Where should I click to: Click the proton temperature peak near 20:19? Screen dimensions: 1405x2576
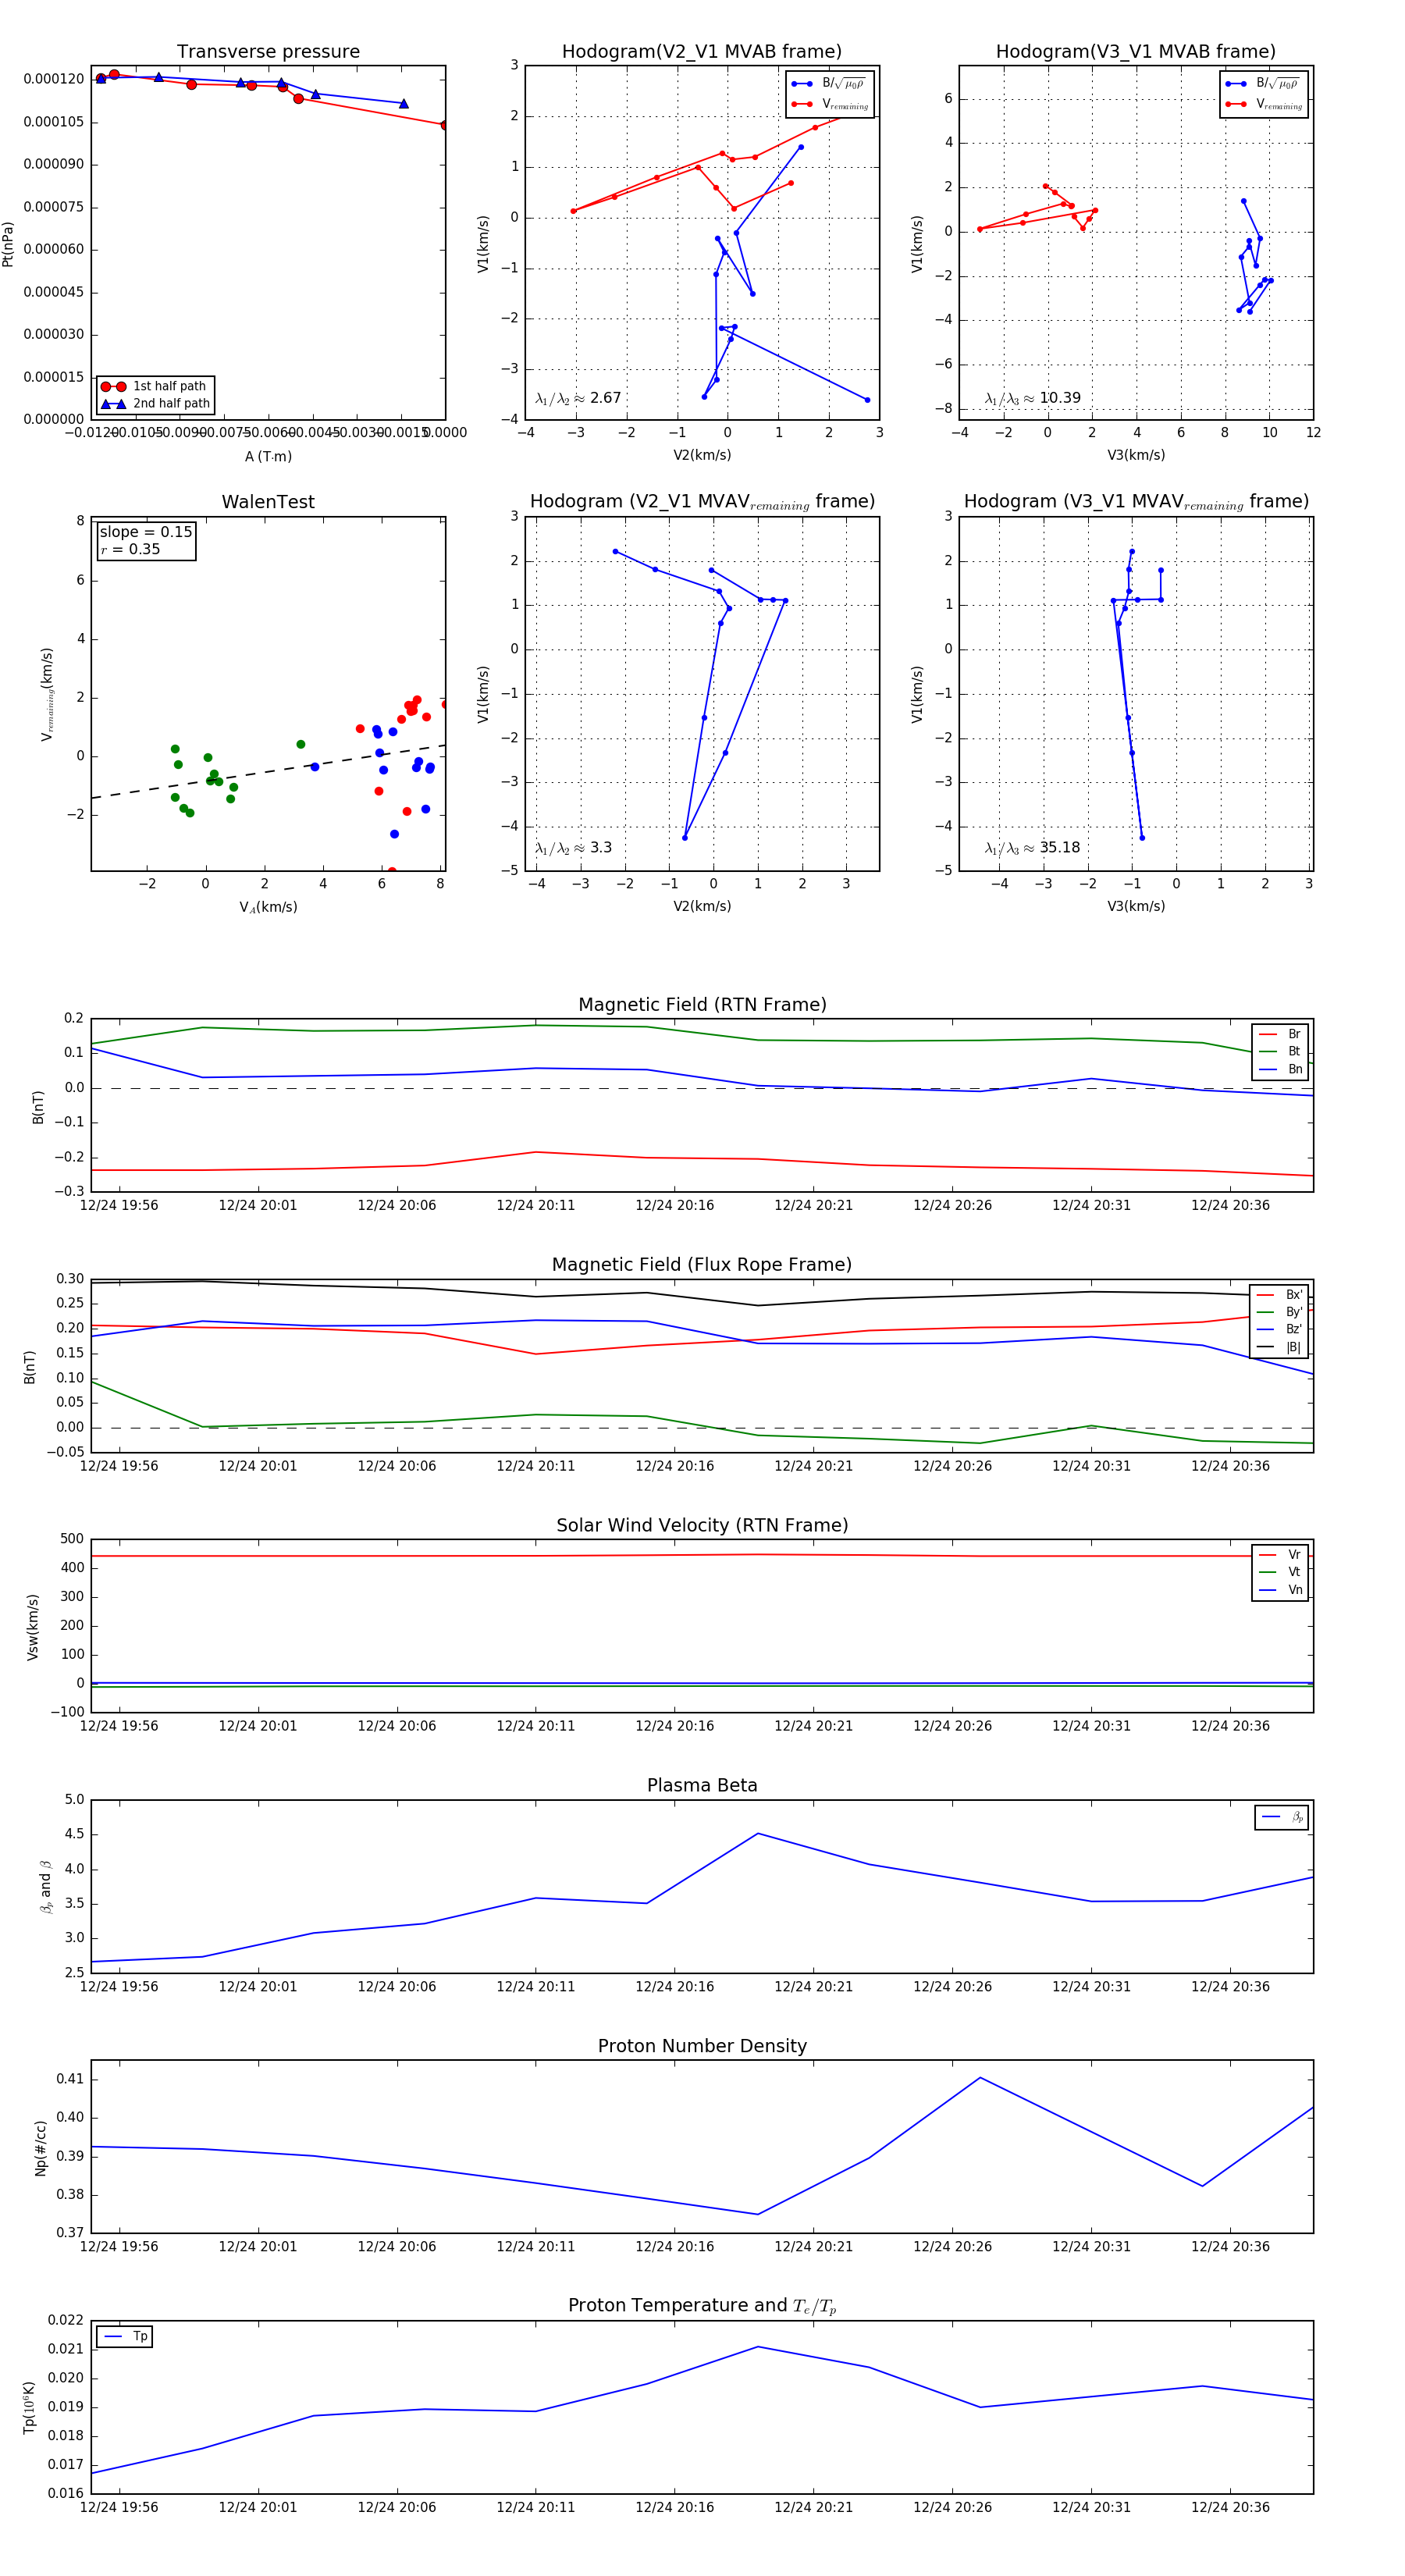point(758,2346)
